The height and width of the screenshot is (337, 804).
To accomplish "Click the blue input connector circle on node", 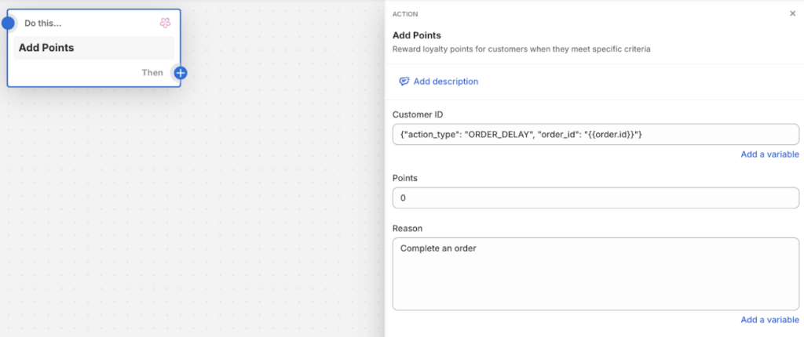I will click(8, 23).
